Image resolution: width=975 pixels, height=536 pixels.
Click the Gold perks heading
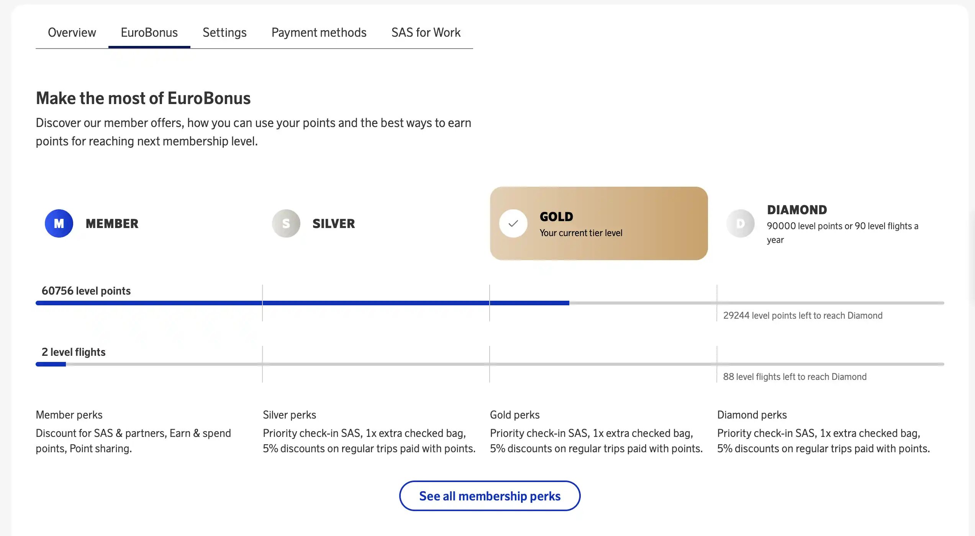click(515, 415)
